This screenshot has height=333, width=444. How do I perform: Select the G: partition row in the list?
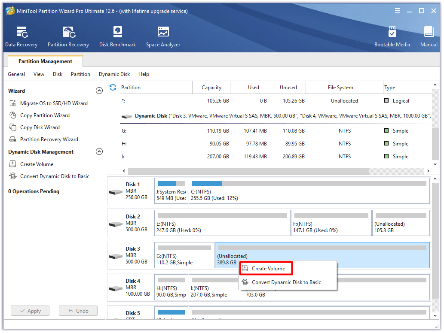tap(276, 130)
